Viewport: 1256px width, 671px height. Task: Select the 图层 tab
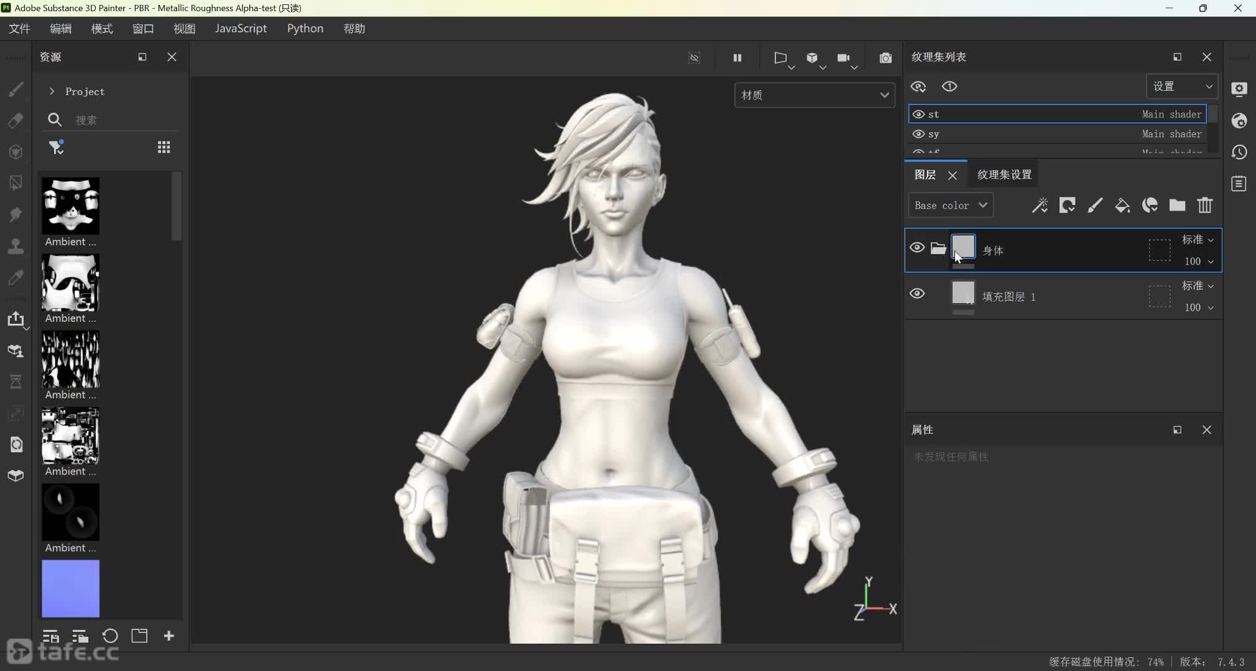click(925, 175)
